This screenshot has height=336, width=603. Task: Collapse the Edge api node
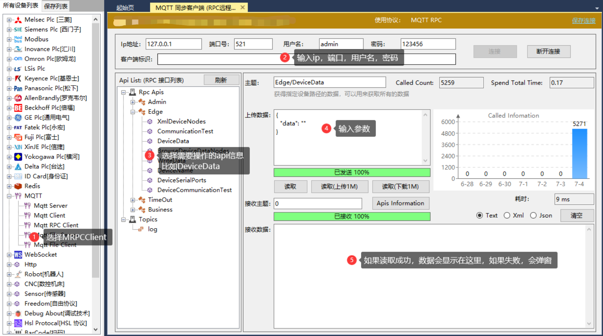point(133,112)
